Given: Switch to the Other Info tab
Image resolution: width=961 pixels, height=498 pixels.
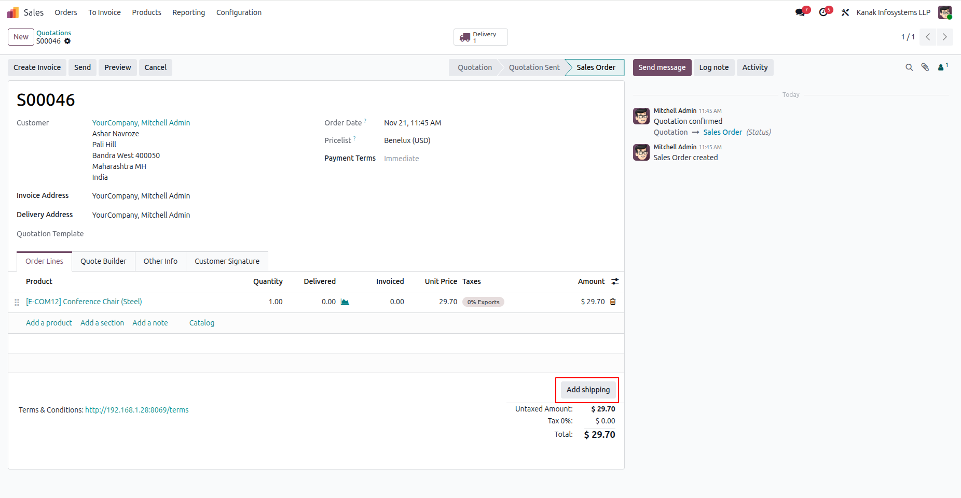Looking at the screenshot, I should point(160,261).
